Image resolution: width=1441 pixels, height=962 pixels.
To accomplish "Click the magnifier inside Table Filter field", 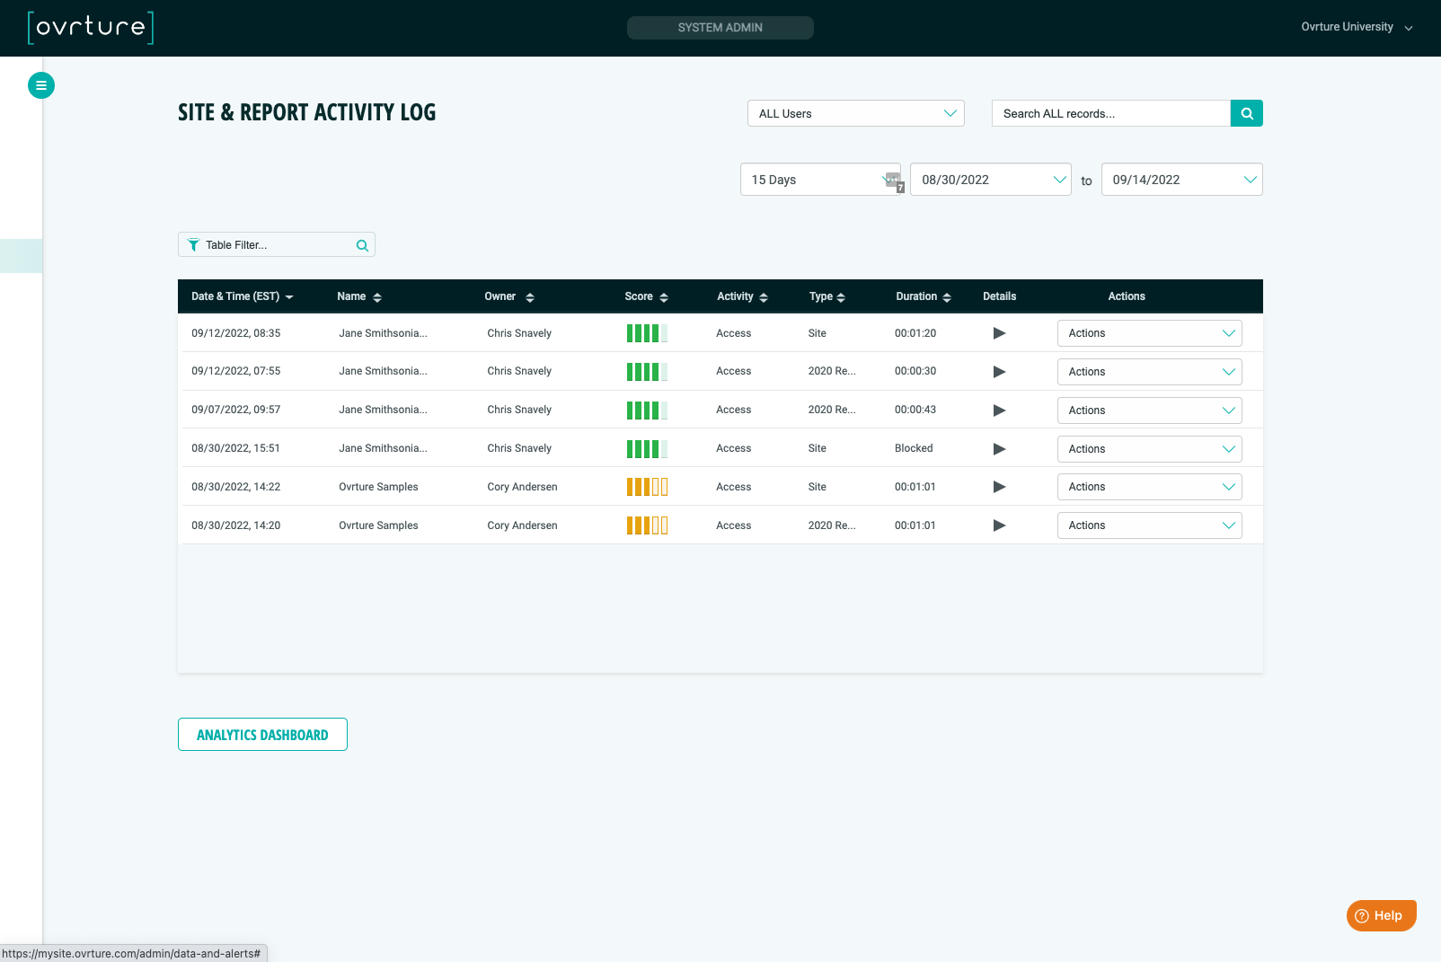I will 362,244.
